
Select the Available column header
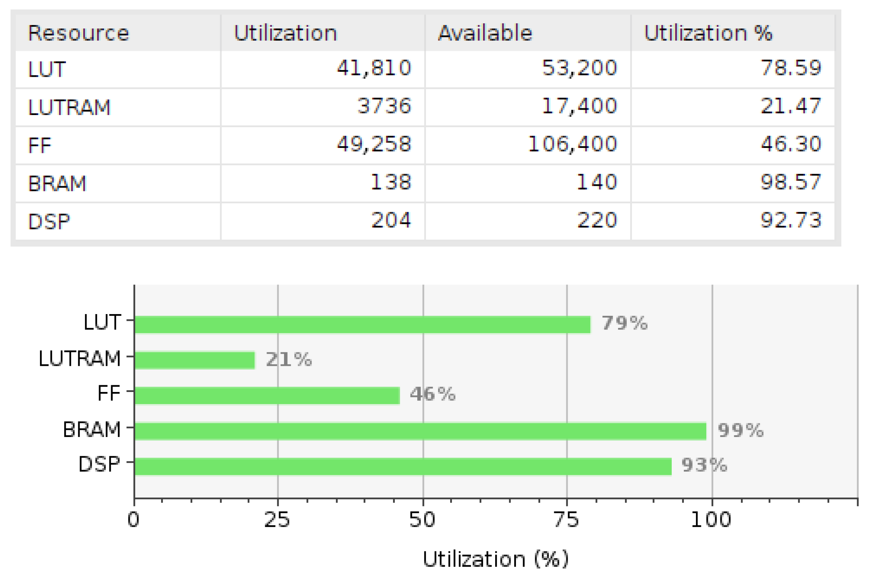[x=484, y=33]
